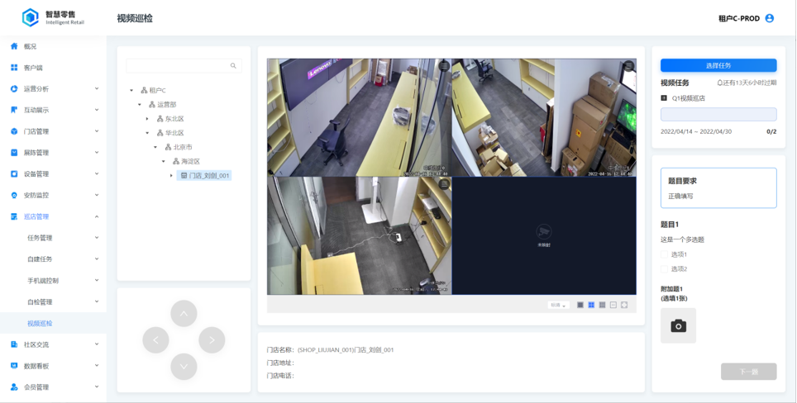The width and height of the screenshot is (797, 403).
Task: Click the 客户端 grid icon
Action: (x=14, y=68)
